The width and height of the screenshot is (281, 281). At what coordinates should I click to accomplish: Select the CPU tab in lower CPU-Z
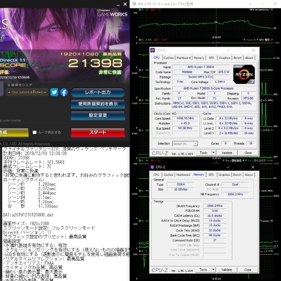[156, 174]
